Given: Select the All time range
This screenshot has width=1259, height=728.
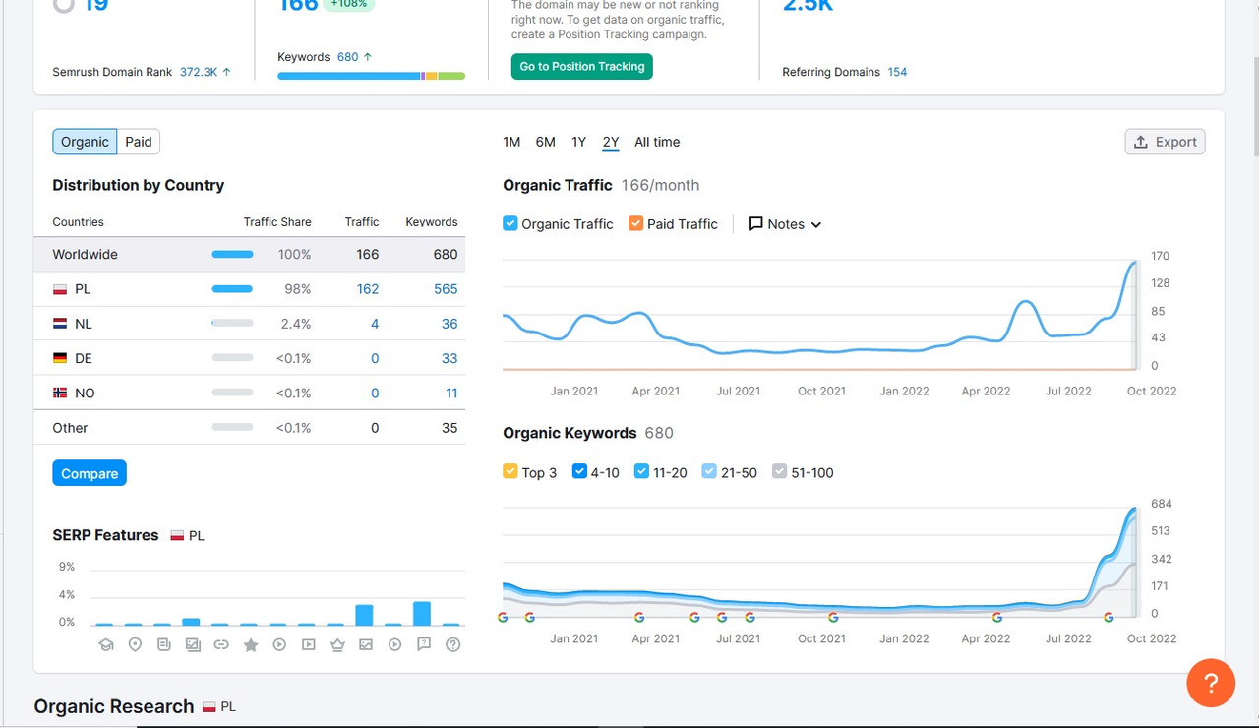Looking at the screenshot, I should pyautogui.click(x=657, y=142).
